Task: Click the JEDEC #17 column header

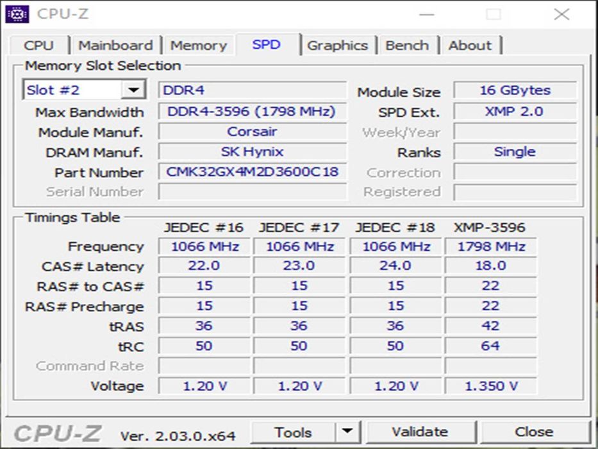Action: (299, 228)
